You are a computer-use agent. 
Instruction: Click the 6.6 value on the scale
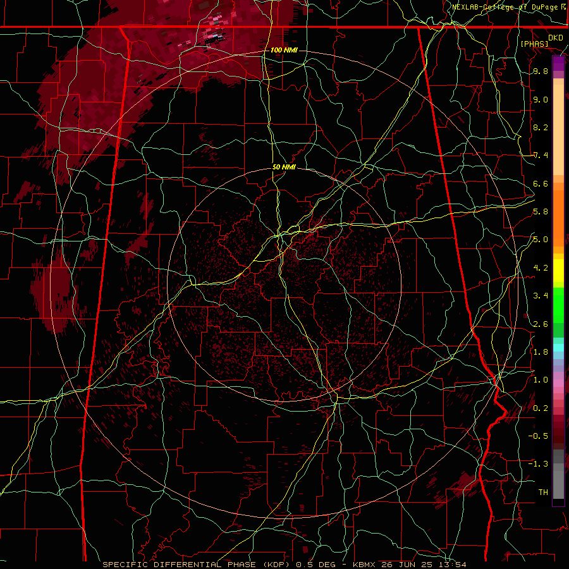(x=541, y=183)
